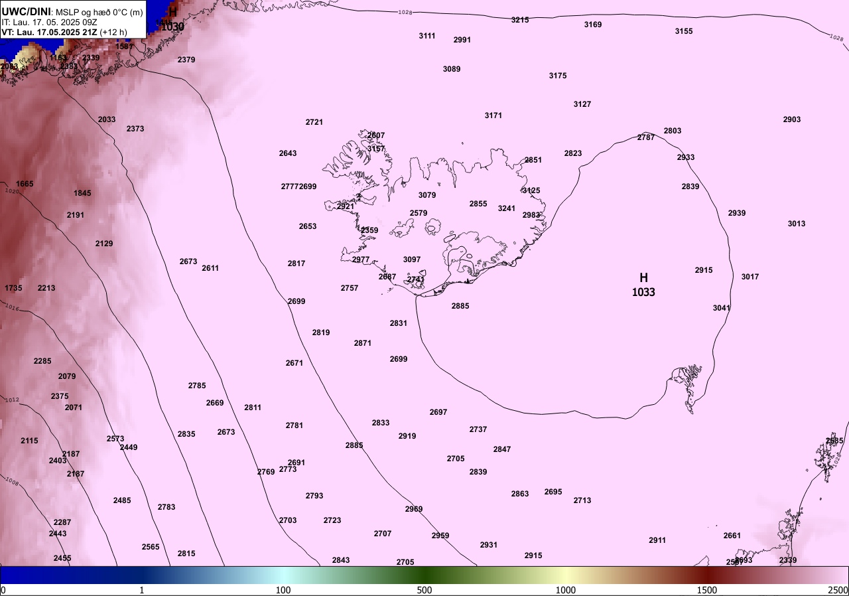Click the 3215 height value
This screenshot has width=849, height=596.
coord(520,20)
